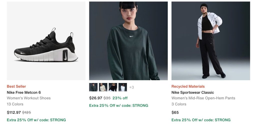Click the 13 Colors text
The image size is (256, 129).
(x=15, y=104)
